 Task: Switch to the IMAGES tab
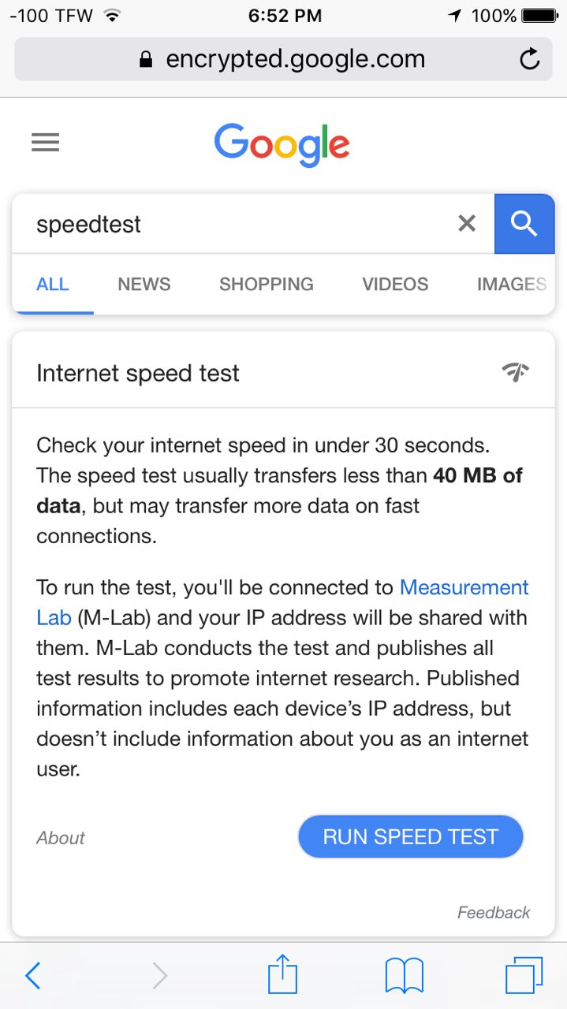click(511, 285)
